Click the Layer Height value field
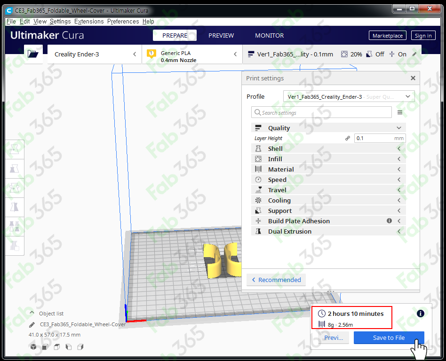The width and height of the screenshot is (446, 361). pyautogui.click(x=380, y=138)
